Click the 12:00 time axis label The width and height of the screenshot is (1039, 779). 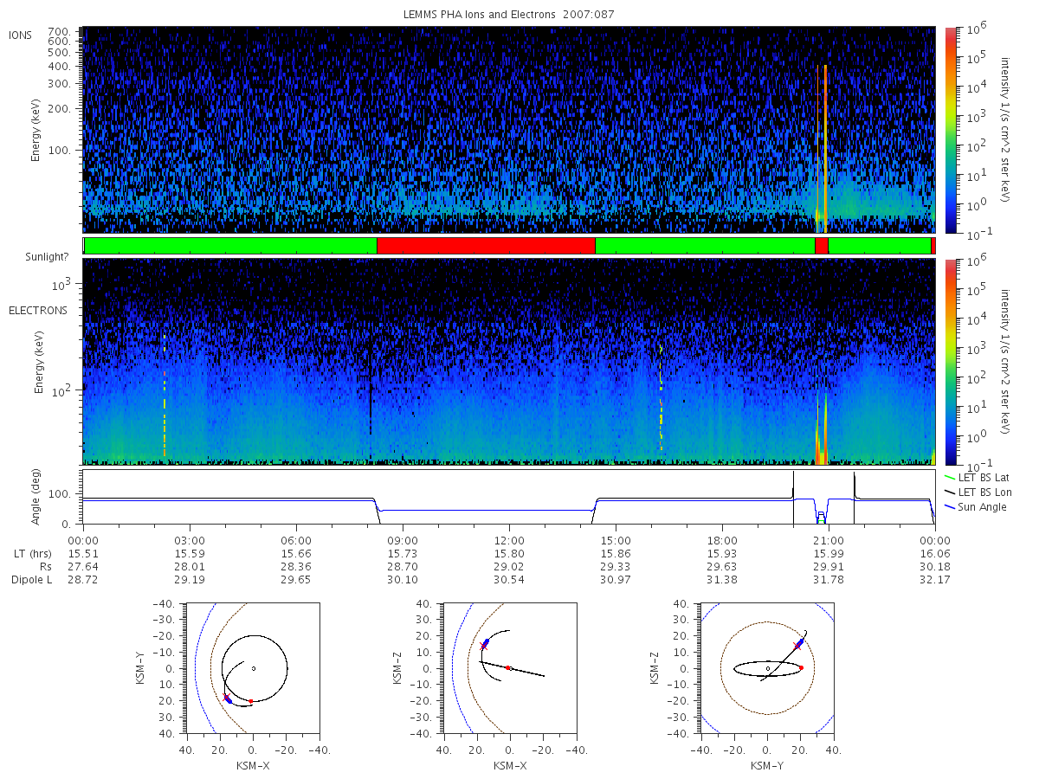pos(509,539)
